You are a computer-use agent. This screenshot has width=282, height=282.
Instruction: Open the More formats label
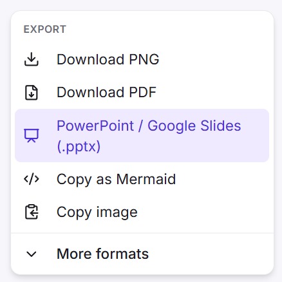pyautogui.click(x=102, y=254)
